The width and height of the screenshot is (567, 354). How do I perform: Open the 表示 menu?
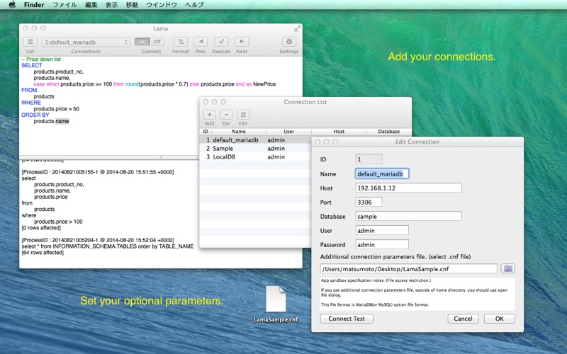111,5
